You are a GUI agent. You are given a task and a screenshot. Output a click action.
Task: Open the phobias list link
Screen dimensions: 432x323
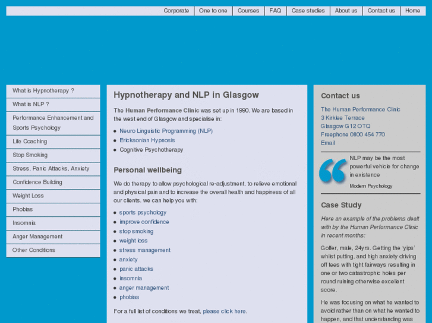point(129,297)
